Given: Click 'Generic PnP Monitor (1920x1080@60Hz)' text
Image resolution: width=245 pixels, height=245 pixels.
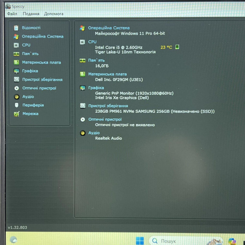Looking at the screenshot, I should point(134,93).
